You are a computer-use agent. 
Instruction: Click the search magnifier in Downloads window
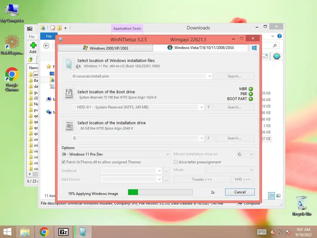275,46
